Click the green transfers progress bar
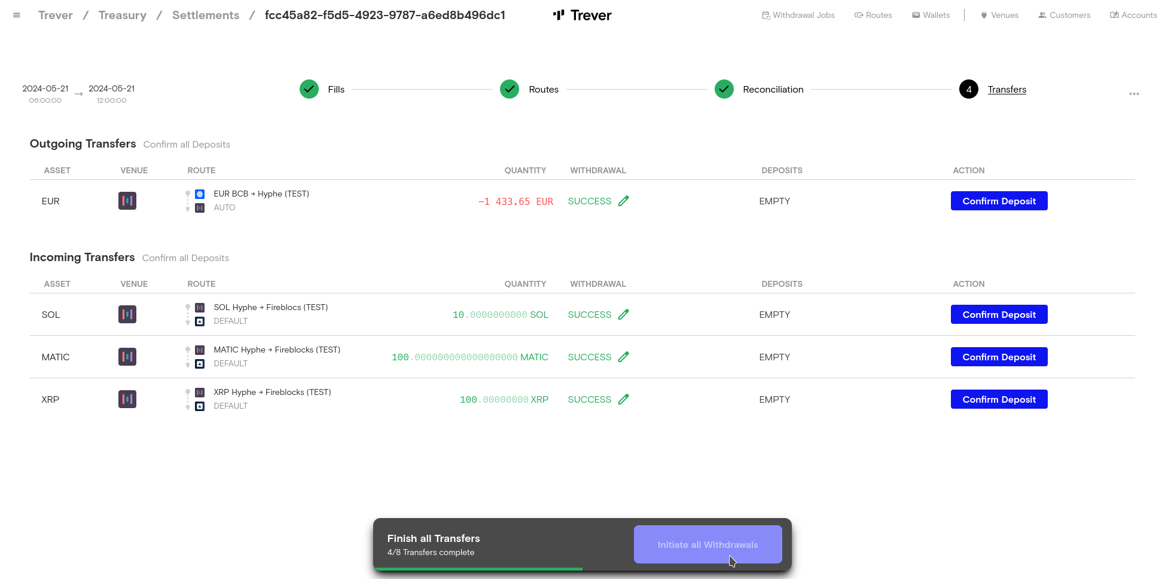Image resolution: width=1165 pixels, height=579 pixels. pyautogui.click(x=478, y=569)
